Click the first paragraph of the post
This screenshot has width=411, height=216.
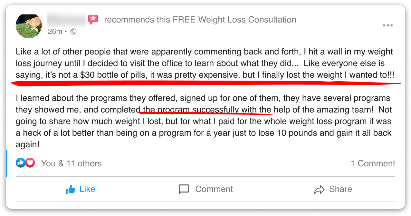click(x=204, y=63)
